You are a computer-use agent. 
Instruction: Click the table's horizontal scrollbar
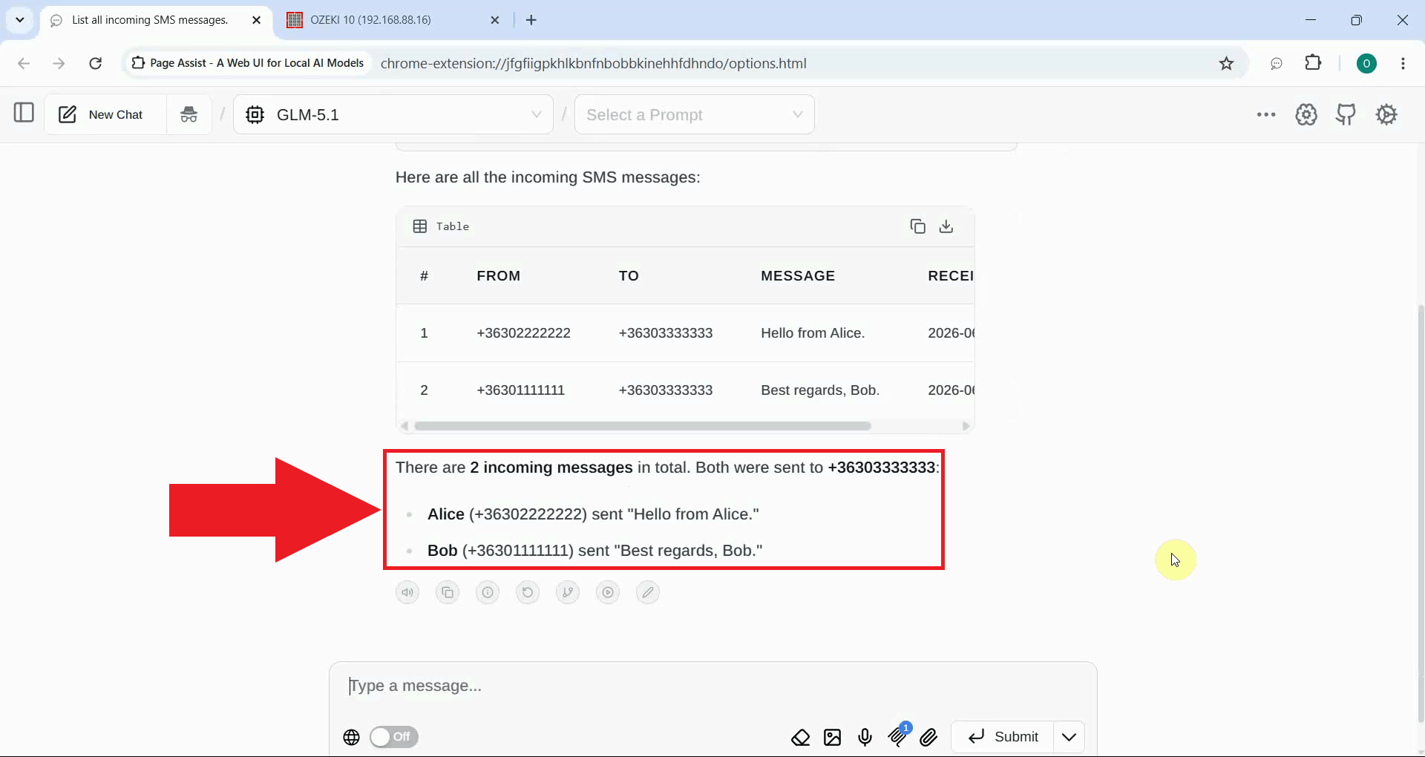[x=643, y=426]
